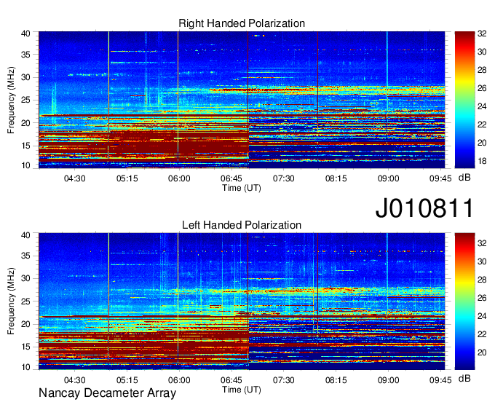Click 08:15 time tick on Left Handed plot
This screenshot has height=402, width=495.
tap(336, 380)
